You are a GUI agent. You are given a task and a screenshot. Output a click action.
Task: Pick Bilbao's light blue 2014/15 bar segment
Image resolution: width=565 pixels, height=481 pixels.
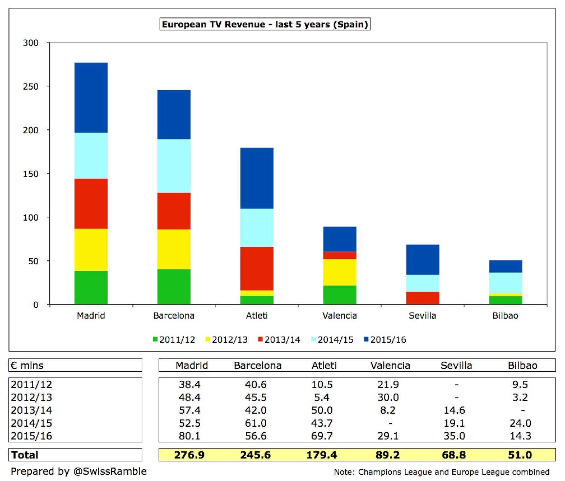506,283
